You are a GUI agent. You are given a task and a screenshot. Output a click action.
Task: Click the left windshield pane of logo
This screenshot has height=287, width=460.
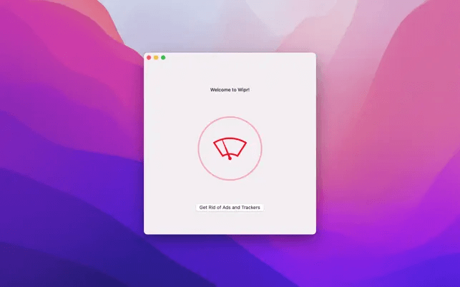[x=220, y=146]
